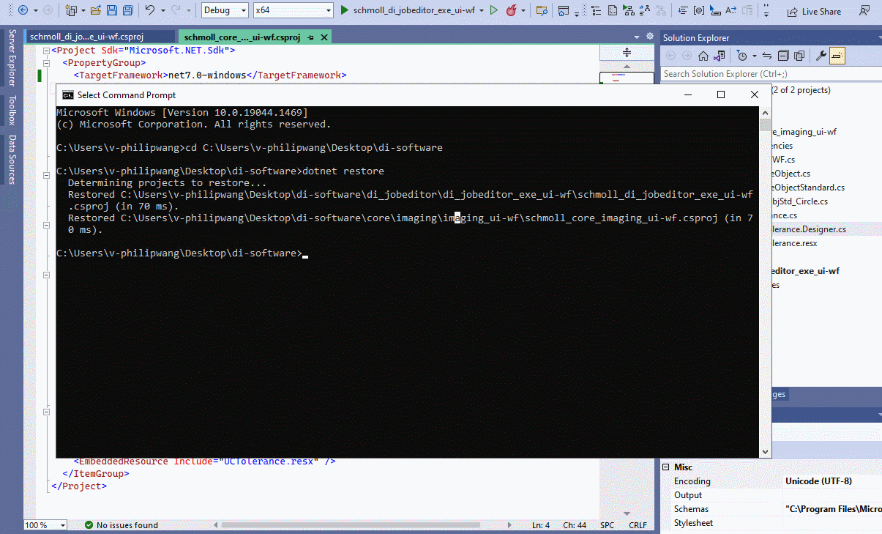Click the Ln: 4 line indicator

(x=541, y=526)
